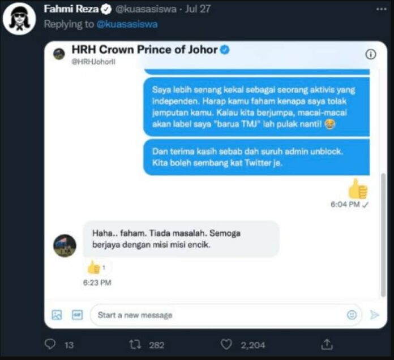
Task: Click the reply comment icon
Action: coord(50,344)
